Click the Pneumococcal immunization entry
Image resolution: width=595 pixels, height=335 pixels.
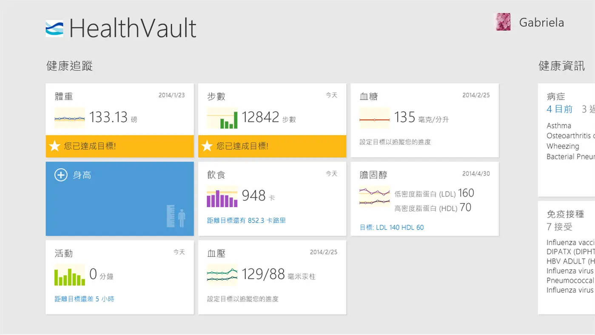570,281
